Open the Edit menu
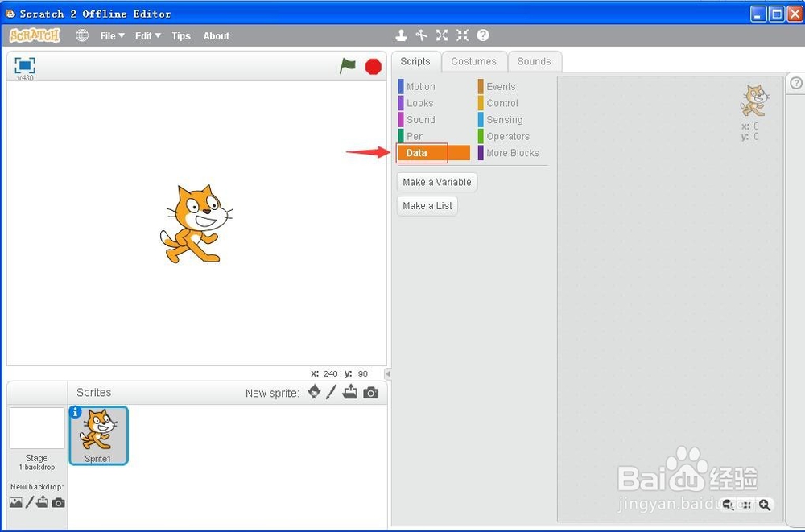 click(x=148, y=36)
